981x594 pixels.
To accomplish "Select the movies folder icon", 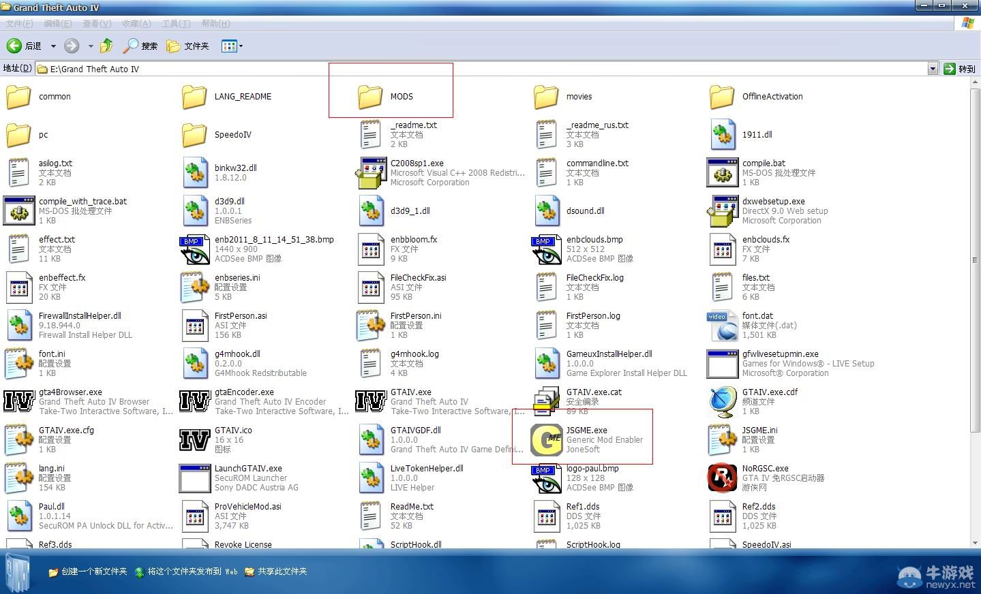I will [x=546, y=97].
